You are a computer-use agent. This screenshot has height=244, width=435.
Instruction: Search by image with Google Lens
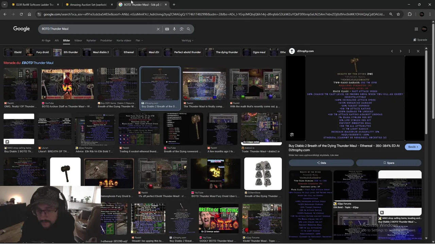pos(181,29)
